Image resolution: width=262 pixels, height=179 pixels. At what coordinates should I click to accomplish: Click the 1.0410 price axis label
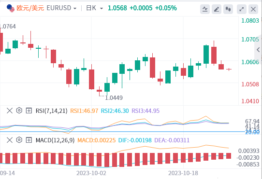pos(250,101)
